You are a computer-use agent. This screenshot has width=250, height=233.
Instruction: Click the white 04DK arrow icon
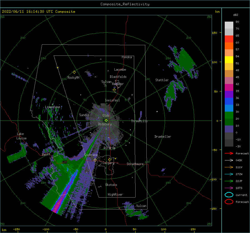(229, 160)
